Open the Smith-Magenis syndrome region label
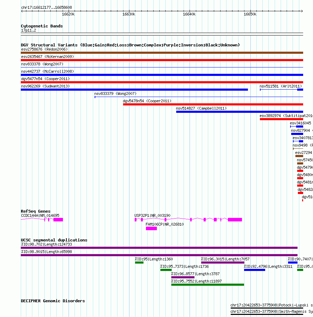Image resolution: width=313 pixels, height=317 pixels. [272, 311]
